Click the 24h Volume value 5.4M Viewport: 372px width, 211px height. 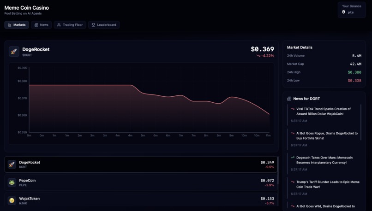click(x=357, y=56)
